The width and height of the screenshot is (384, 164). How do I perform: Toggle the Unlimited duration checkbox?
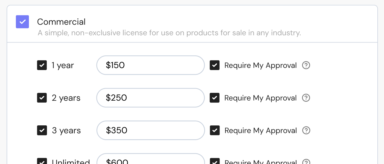42,162
